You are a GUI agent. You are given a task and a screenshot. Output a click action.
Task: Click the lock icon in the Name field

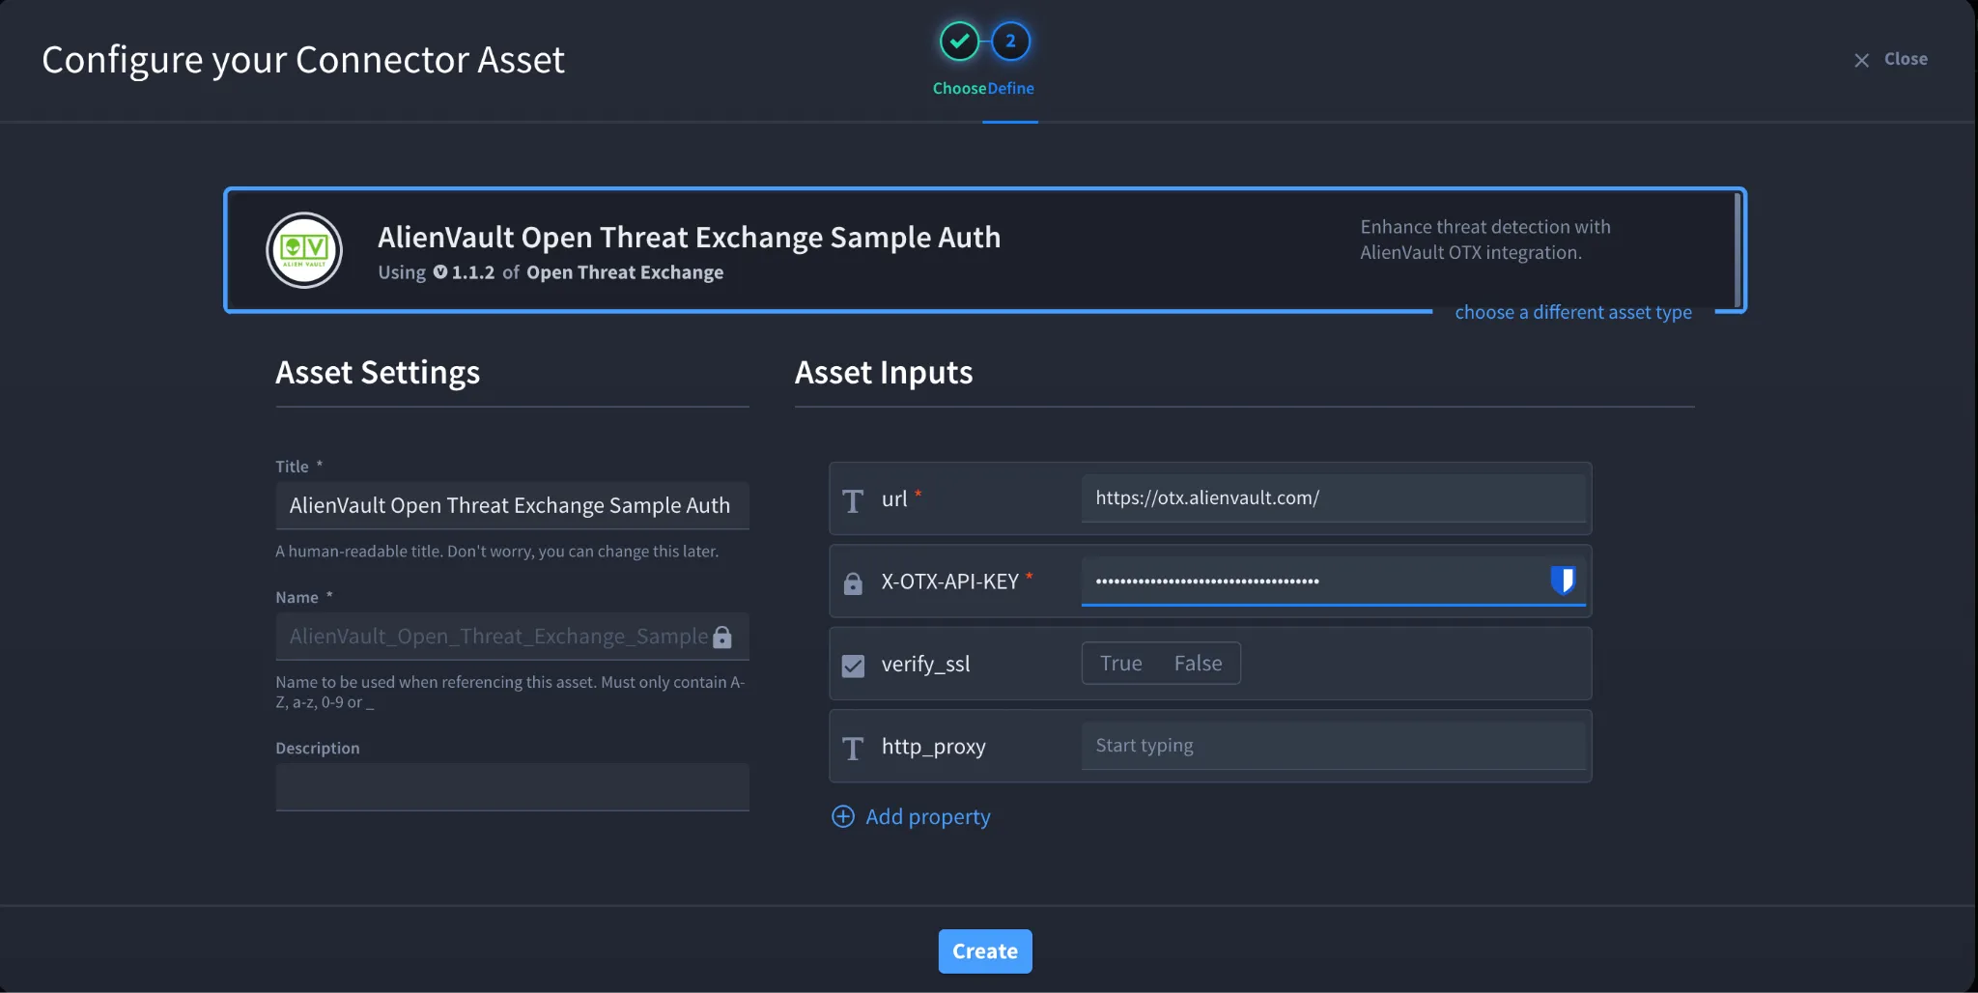tap(721, 637)
